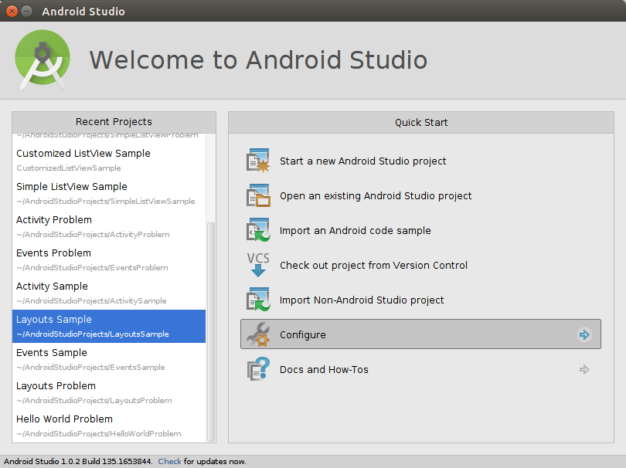Expand Configure submenu with blue arrow
626x468 pixels.
click(x=584, y=334)
